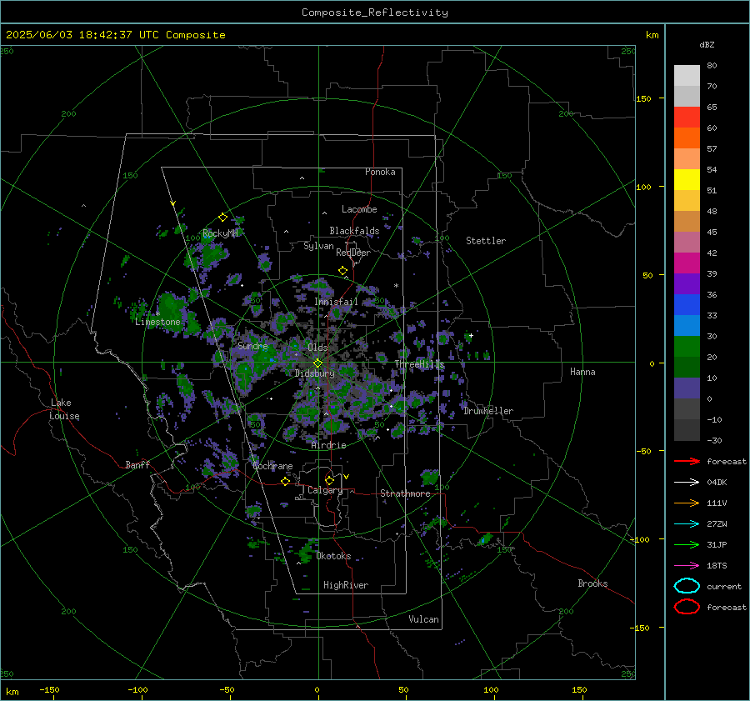Click the Sundre label on the map
This screenshot has height=701, width=750.
pos(252,346)
